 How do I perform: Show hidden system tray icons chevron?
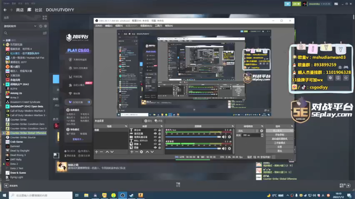(x=288, y=195)
